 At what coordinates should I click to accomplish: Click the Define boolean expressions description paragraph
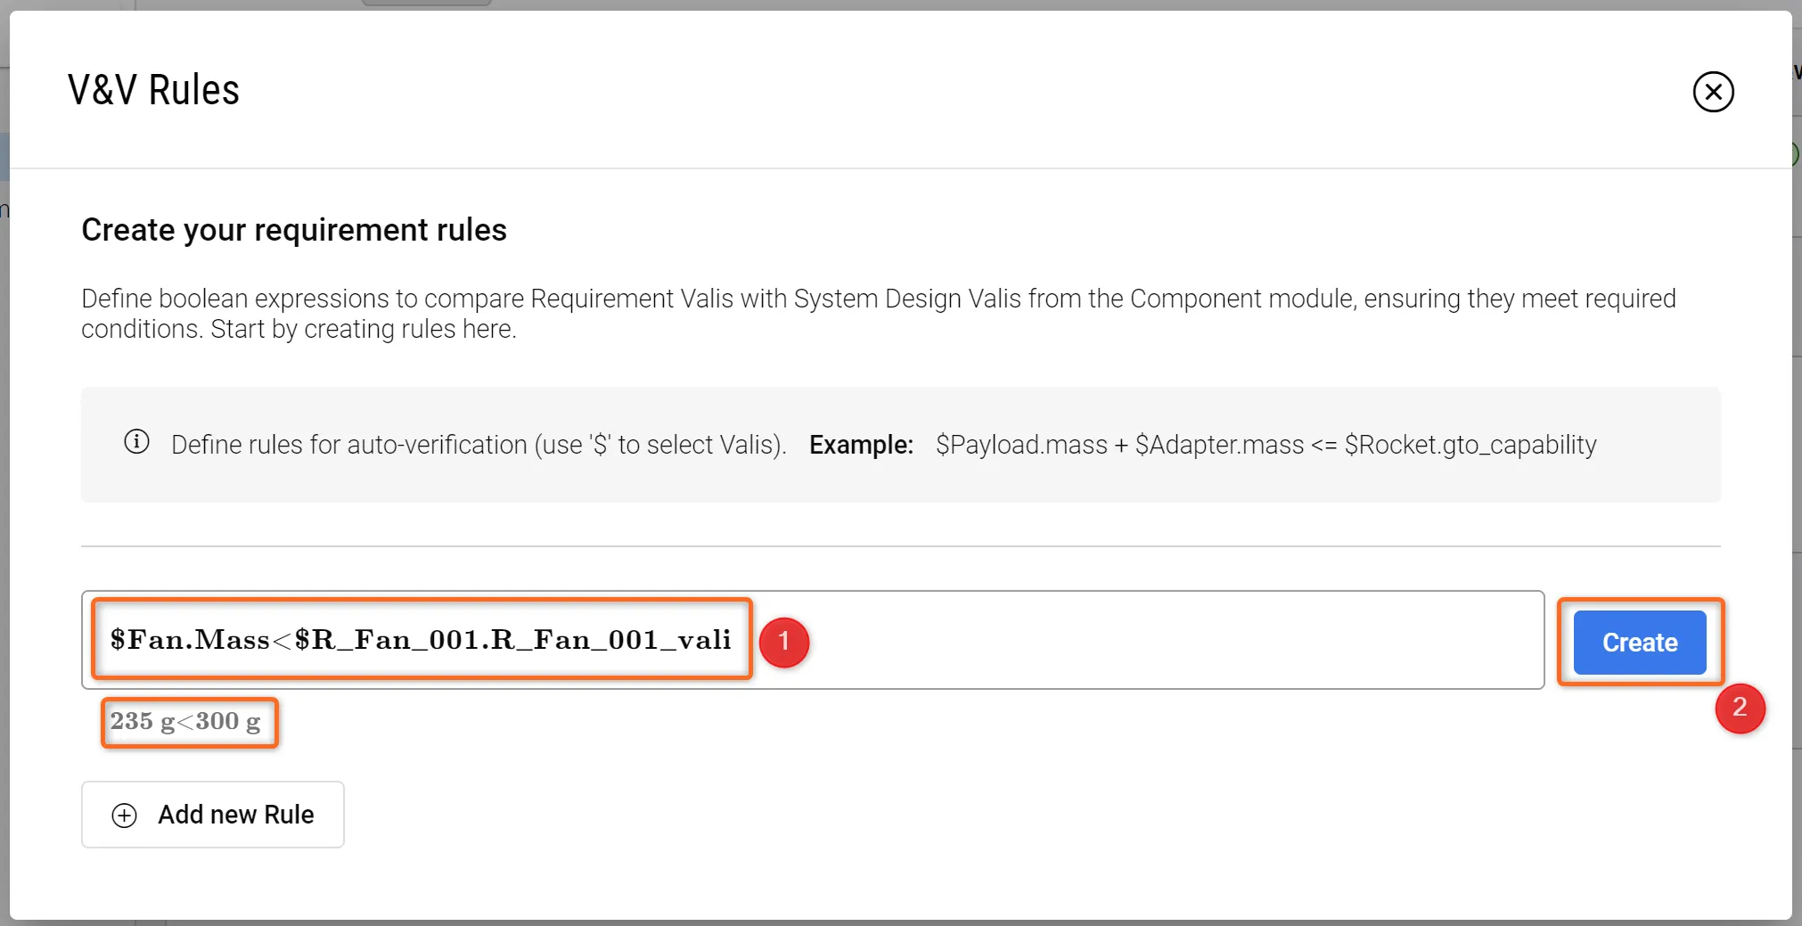[x=878, y=313]
